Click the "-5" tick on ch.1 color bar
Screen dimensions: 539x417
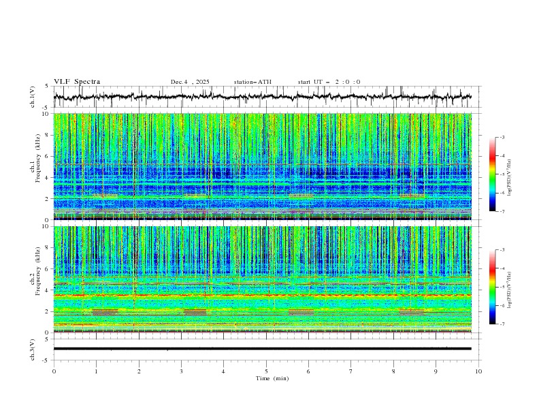(502, 174)
